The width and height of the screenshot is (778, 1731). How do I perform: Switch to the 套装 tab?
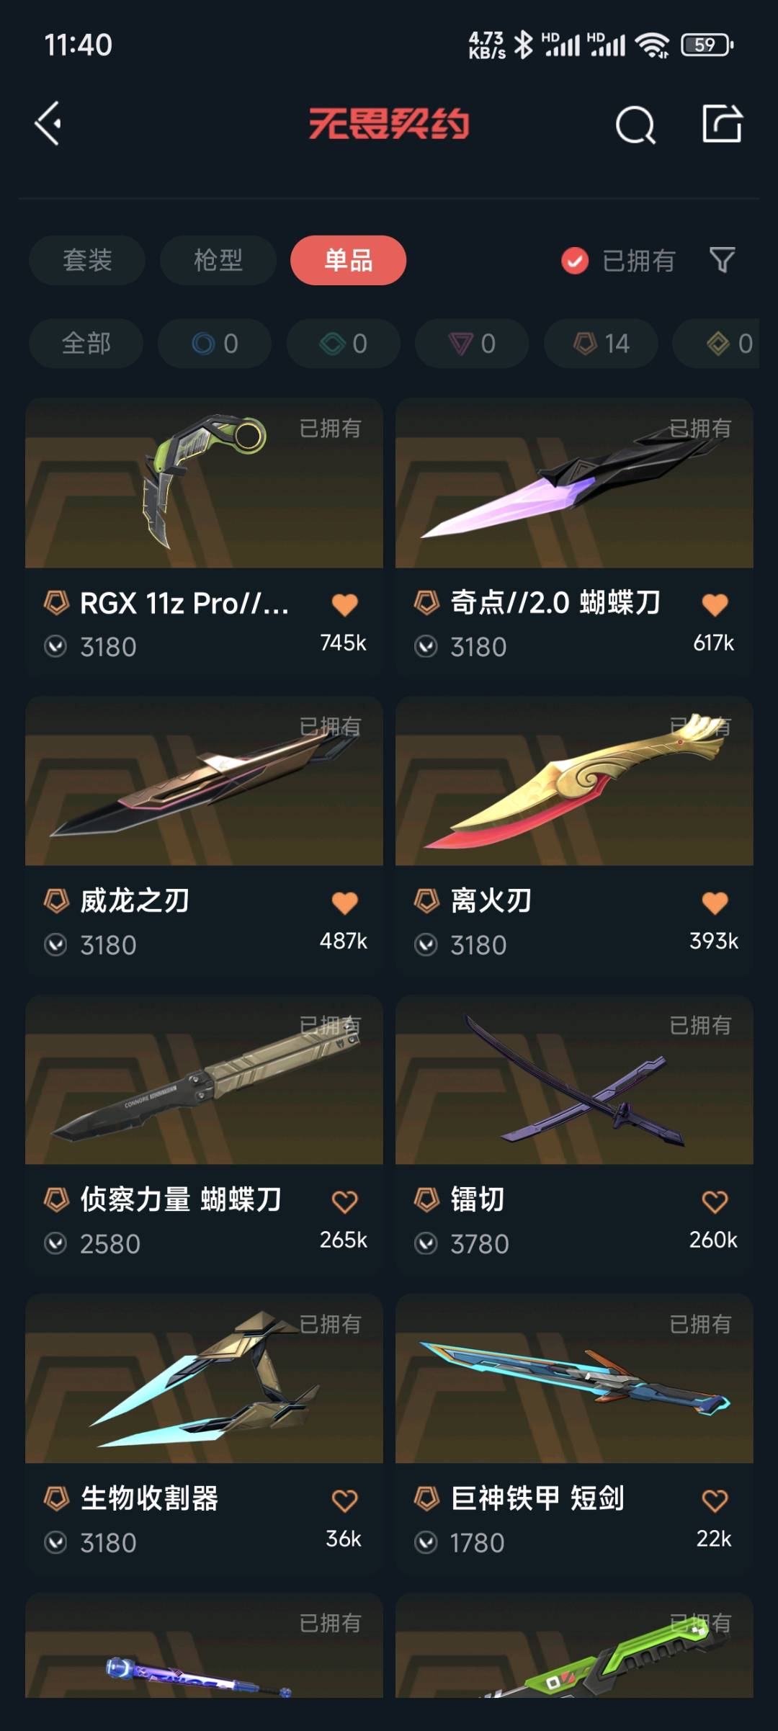(x=87, y=260)
